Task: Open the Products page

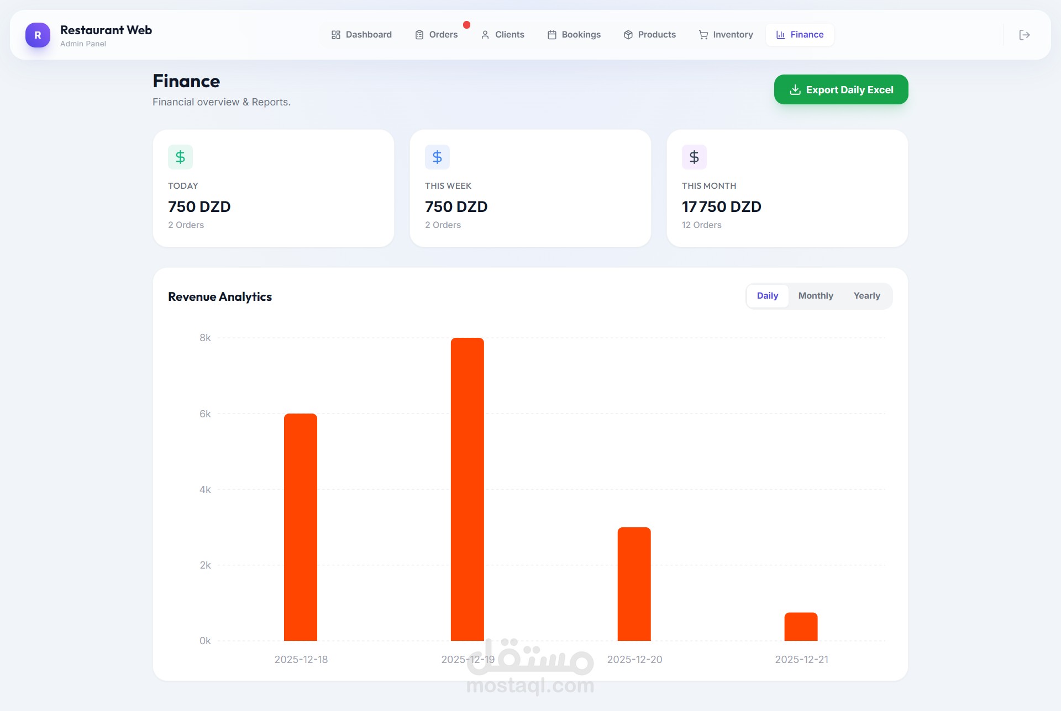Action: [x=649, y=35]
